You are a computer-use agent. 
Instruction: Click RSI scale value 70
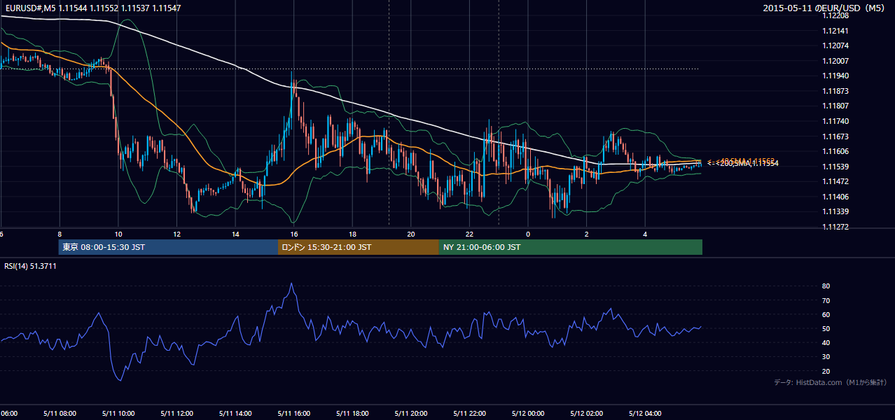(826, 300)
